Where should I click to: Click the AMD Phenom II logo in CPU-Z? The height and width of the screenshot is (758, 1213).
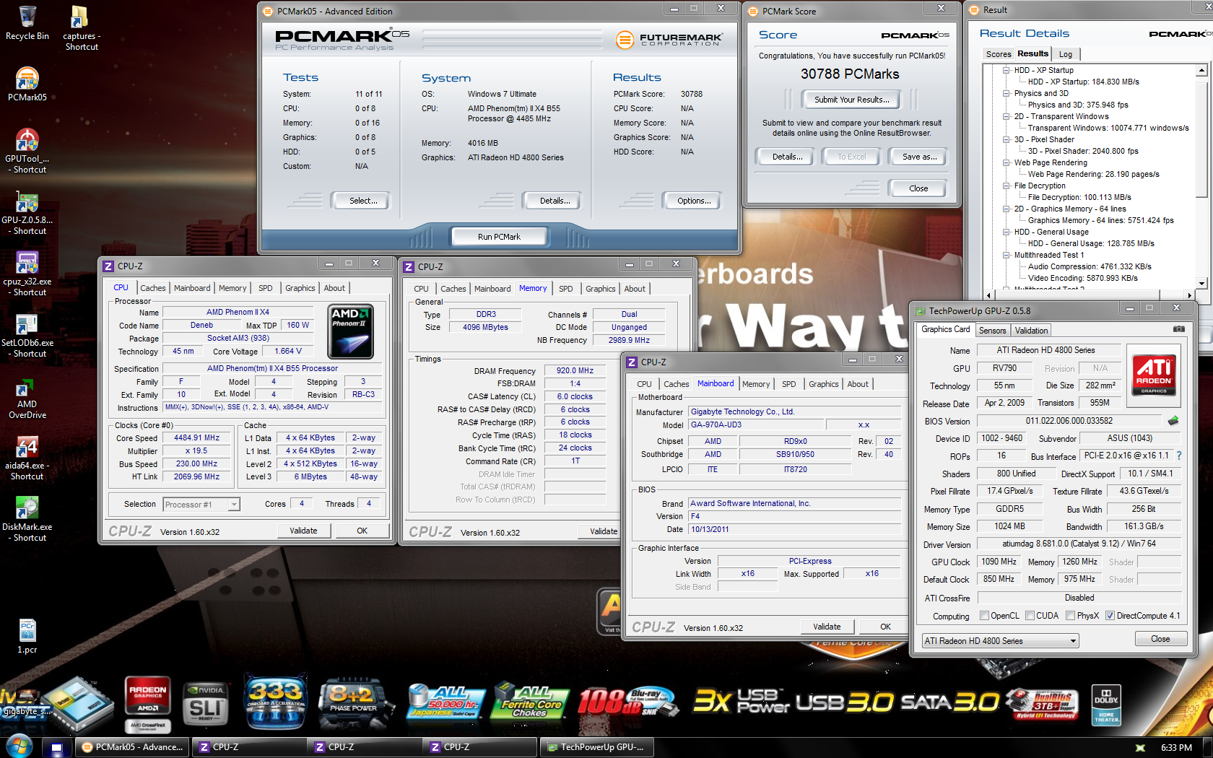pyautogui.click(x=350, y=331)
